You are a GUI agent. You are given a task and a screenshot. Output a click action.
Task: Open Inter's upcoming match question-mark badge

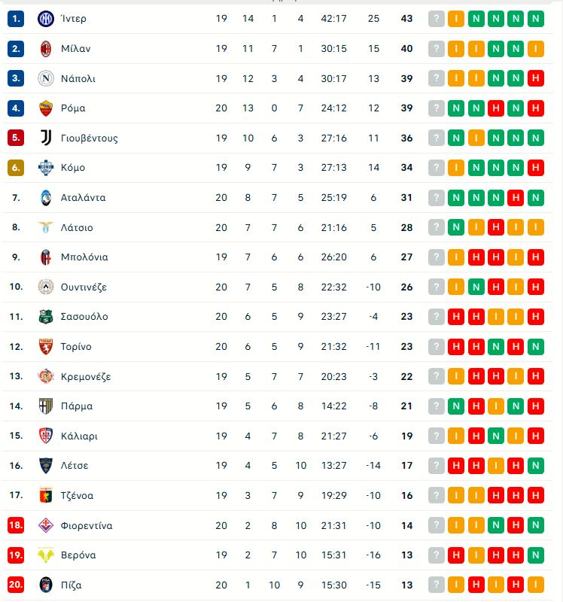pos(435,18)
